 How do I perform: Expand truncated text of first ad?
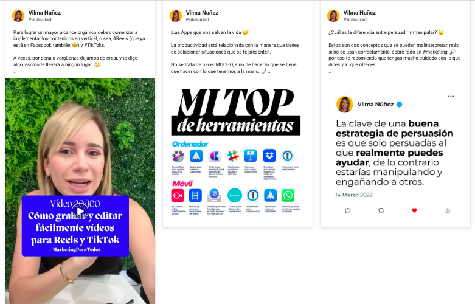point(15,72)
